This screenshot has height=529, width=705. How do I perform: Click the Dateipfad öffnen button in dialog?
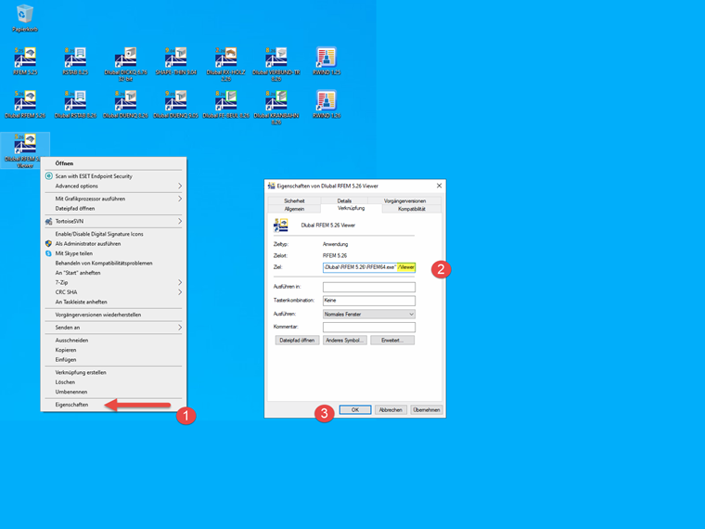point(297,340)
